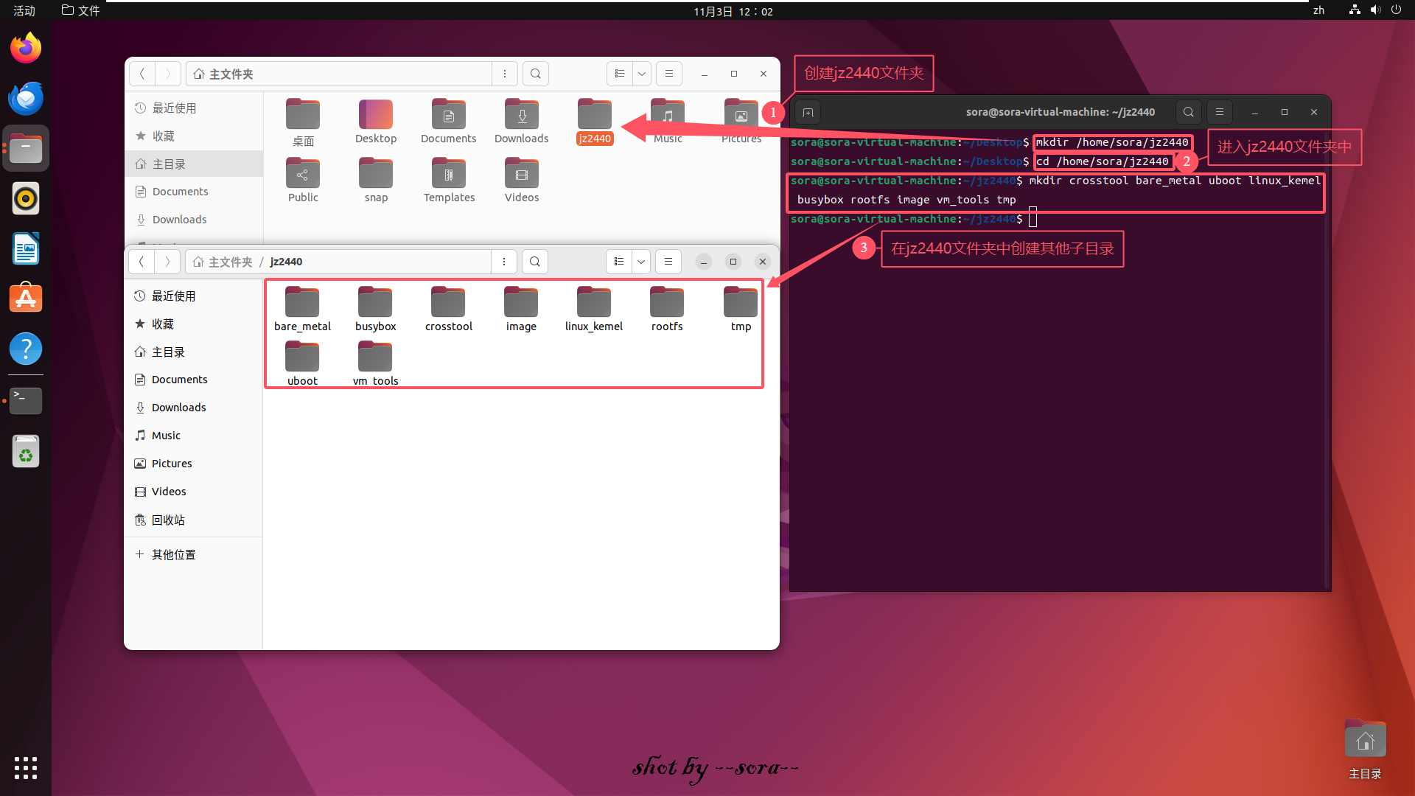Open the Videos folder in home window
Image resolution: width=1415 pixels, height=796 pixels.
(x=522, y=181)
